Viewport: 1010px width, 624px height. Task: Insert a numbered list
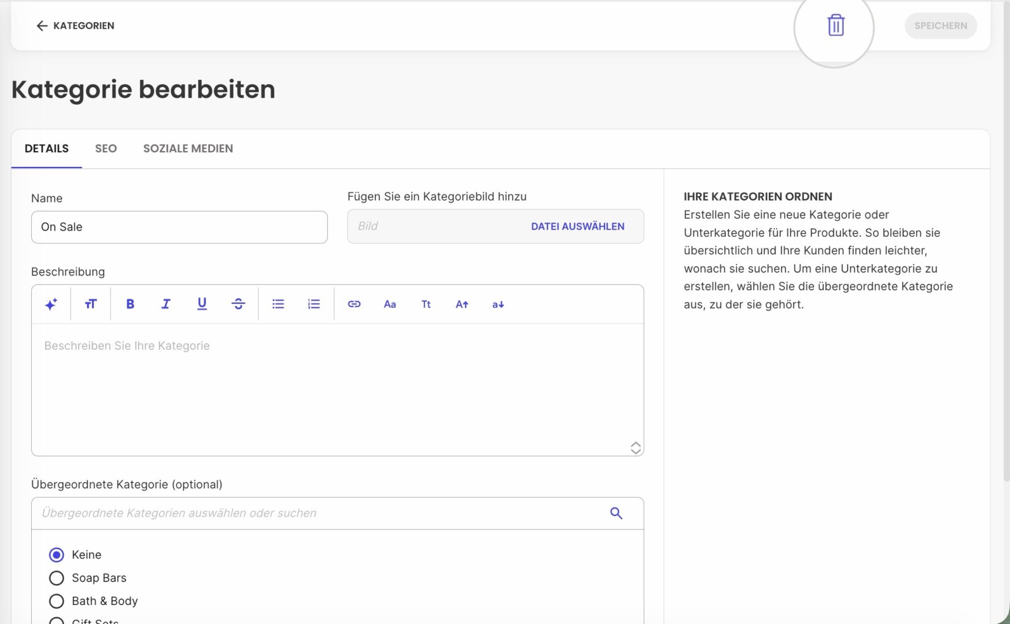pos(314,304)
